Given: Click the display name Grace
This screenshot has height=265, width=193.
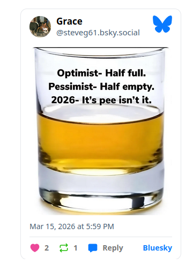Looking at the screenshot, I should pyautogui.click(x=69, y=21).
